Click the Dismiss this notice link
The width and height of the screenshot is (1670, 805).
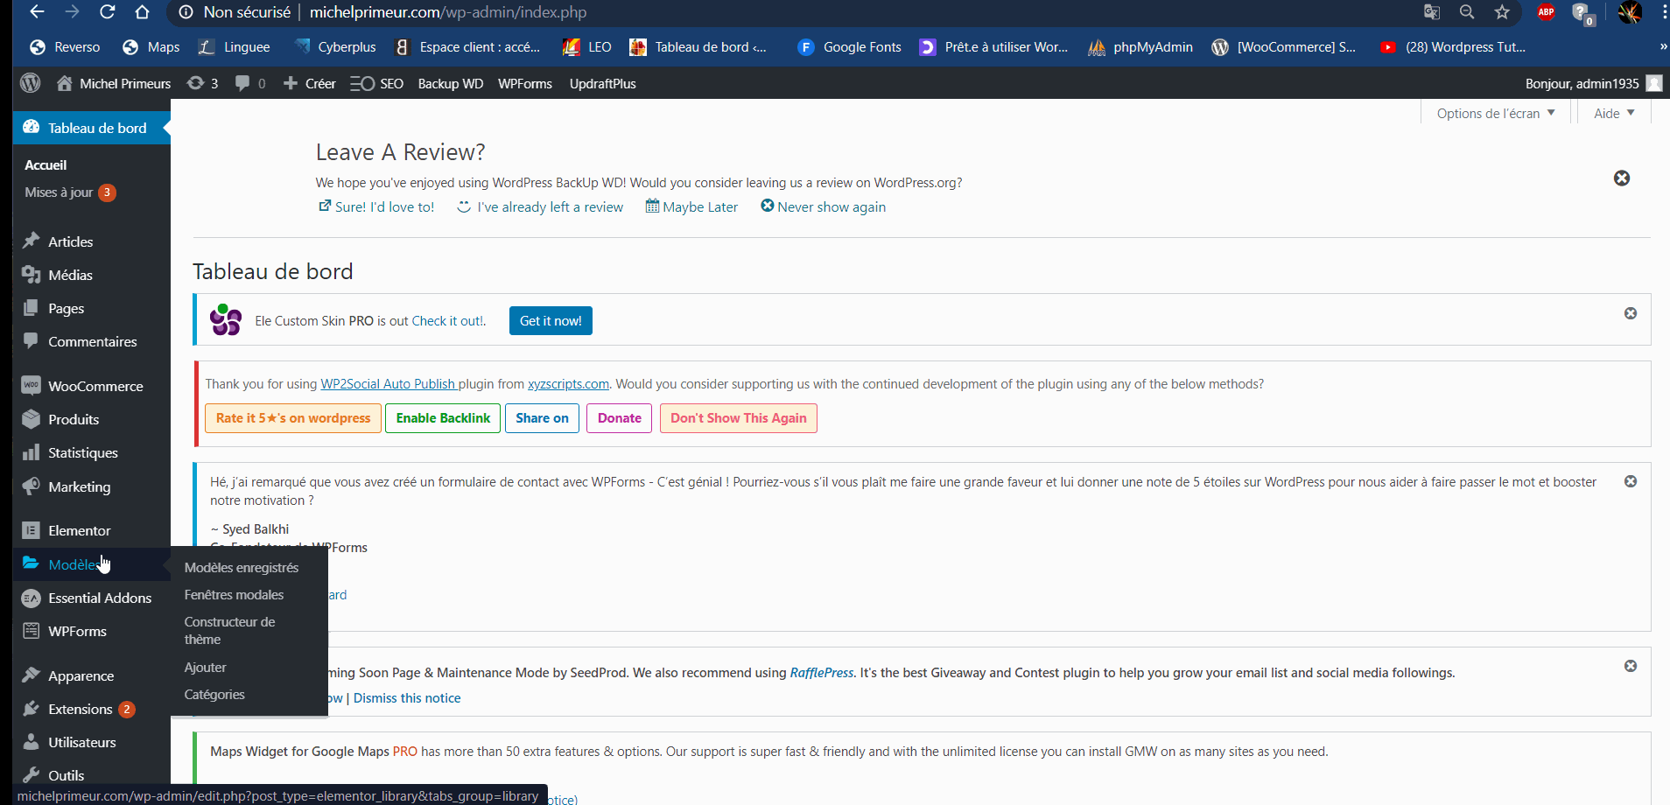pyautogui.click(x=407, y=697)
